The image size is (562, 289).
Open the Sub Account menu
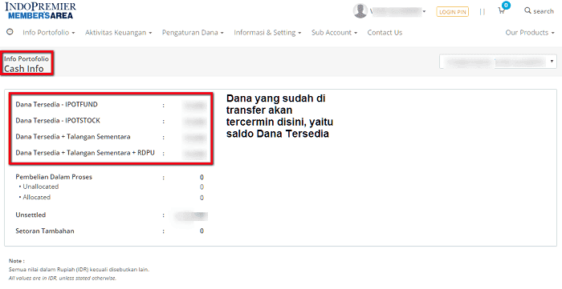(x=334, y=33)
